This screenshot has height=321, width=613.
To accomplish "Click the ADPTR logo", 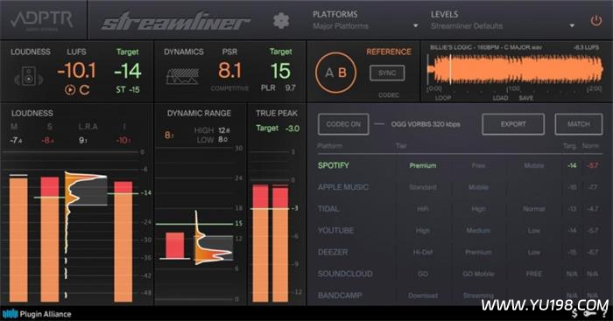I will [42, 20].
